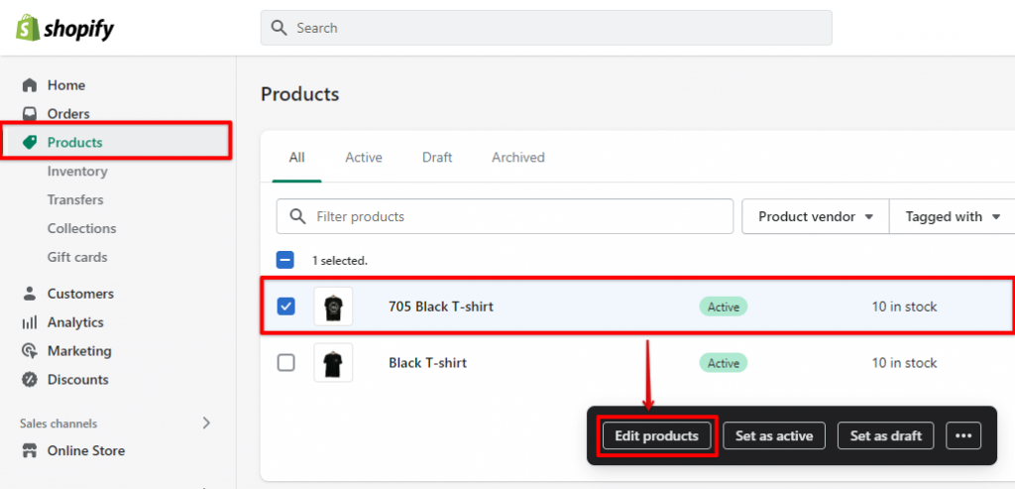
Task: Check the Black T-shirt row checkbox
Action: (x=285, y=363)
